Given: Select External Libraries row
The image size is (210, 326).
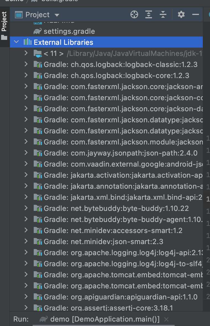Looking at the screenshot, I should click(x=106, y=42).
